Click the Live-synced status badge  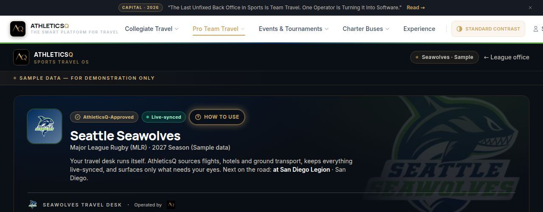(x=163, y=117)
